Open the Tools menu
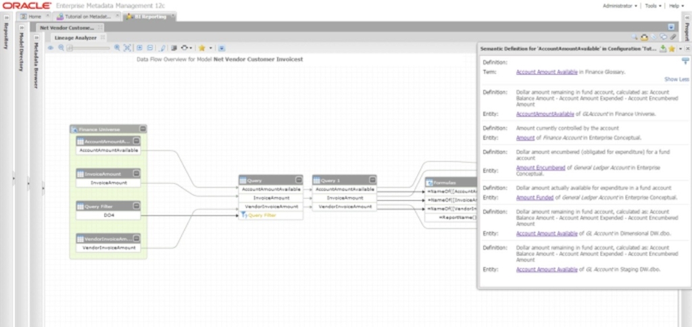Viewport: 692px width, 327px height. (x=653, y=5)
